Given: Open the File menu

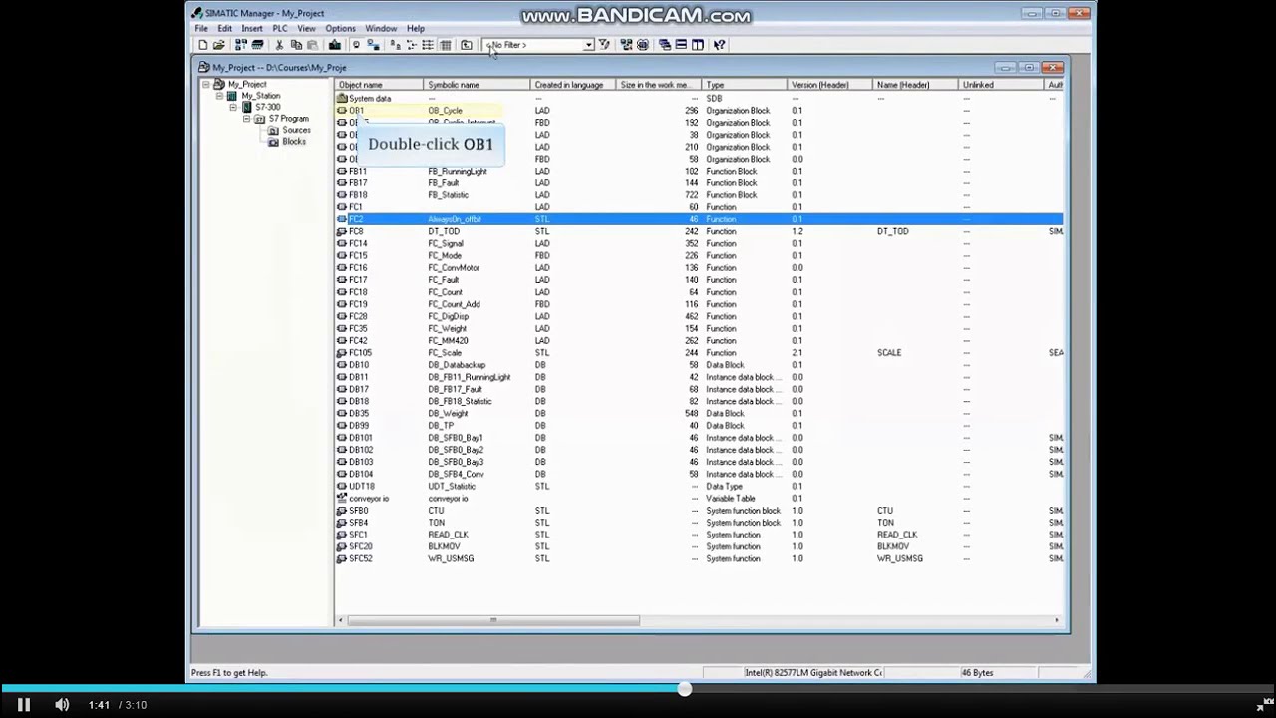Looking at the screenshot, I should coord(201,29).
